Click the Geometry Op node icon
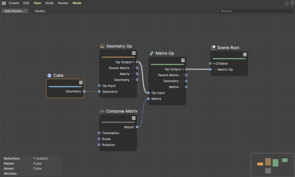 click(102, 46)
